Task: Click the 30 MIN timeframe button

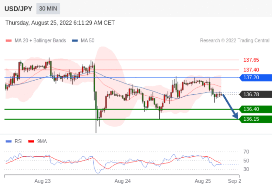Action: pos(48,9)
